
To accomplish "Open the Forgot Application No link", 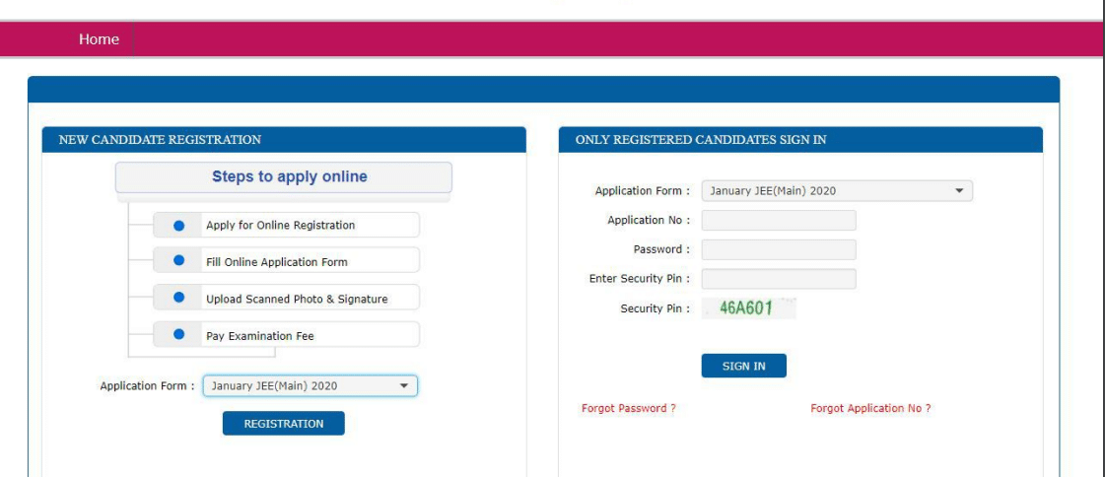I will point(870,409).
